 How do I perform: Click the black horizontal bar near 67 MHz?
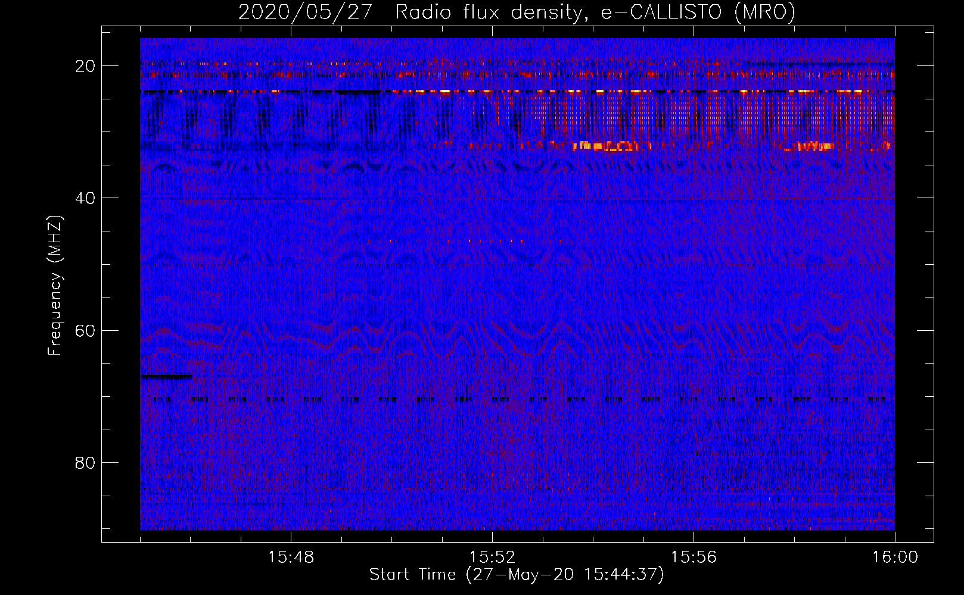click(167, 377)
